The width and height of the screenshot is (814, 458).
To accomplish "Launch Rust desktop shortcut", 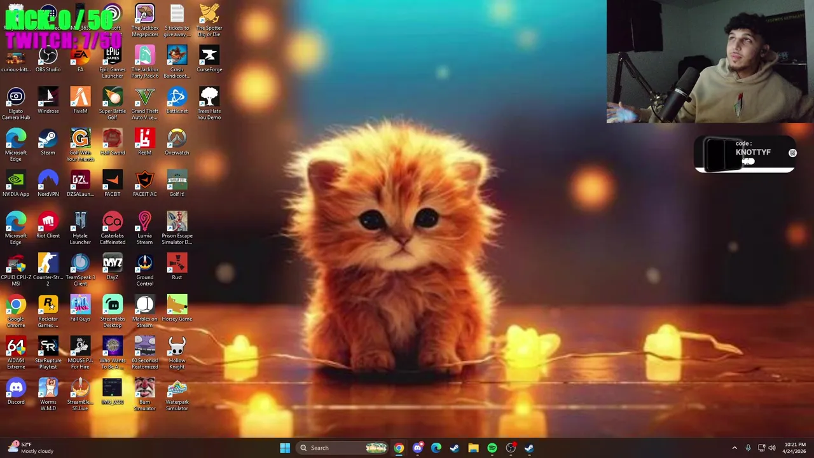I will click(x=177, y=267).
